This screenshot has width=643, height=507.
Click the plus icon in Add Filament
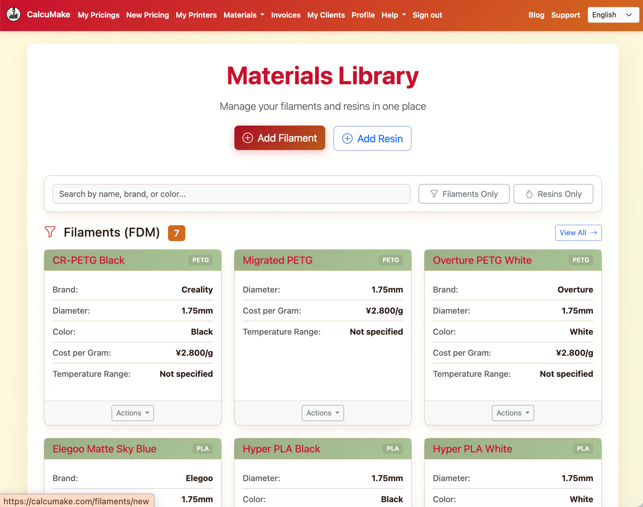click(248, 138)
